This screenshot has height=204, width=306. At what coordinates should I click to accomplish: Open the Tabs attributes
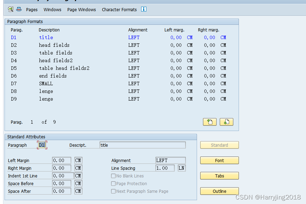click(x=219, y=176)
